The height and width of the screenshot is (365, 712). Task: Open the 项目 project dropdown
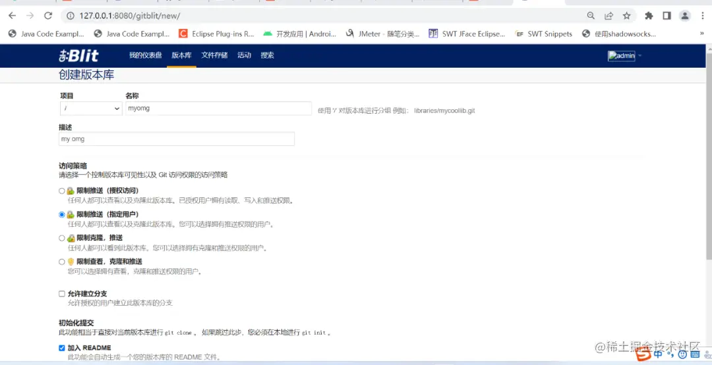[91, 109]
